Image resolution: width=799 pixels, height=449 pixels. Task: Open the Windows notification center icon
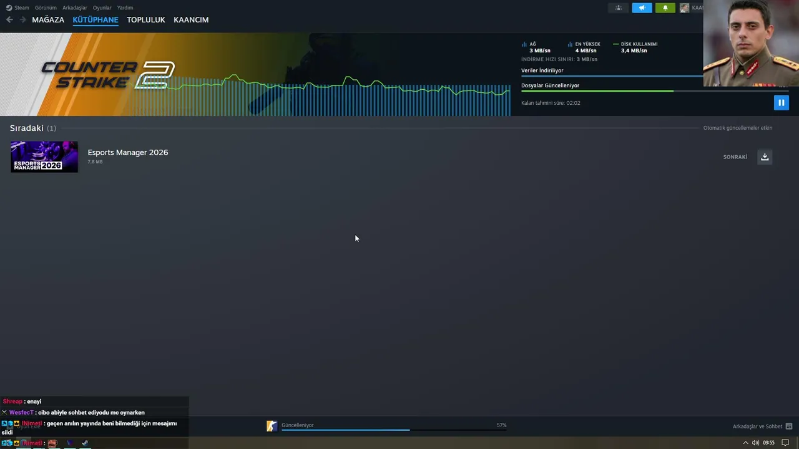click(786, 443)
